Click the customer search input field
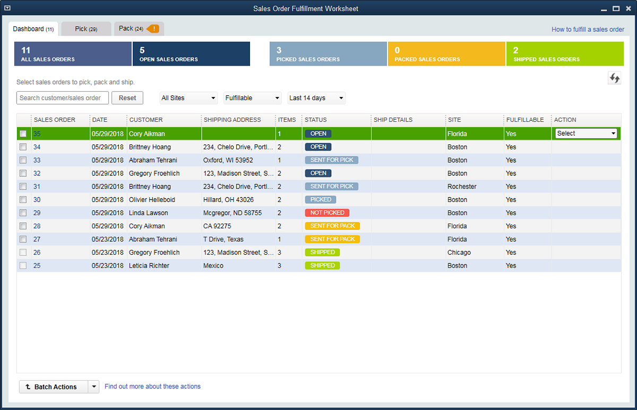 pos(62,98)
